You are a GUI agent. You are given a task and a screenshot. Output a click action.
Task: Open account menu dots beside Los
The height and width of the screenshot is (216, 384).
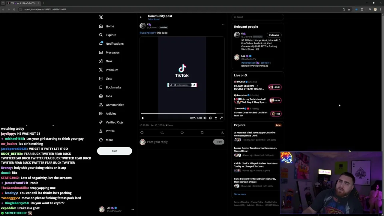click(x=133, y=209)
